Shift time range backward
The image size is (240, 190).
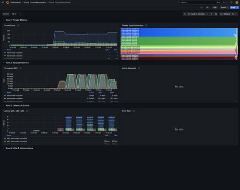pyautogui.click(x=185, y=14)
